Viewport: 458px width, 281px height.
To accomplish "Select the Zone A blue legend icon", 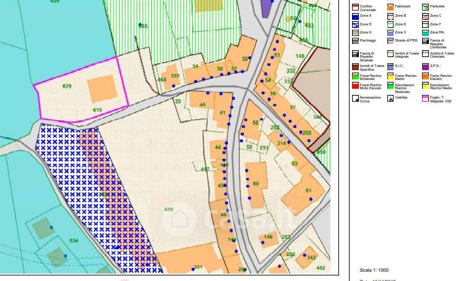I will pos(355,16).
